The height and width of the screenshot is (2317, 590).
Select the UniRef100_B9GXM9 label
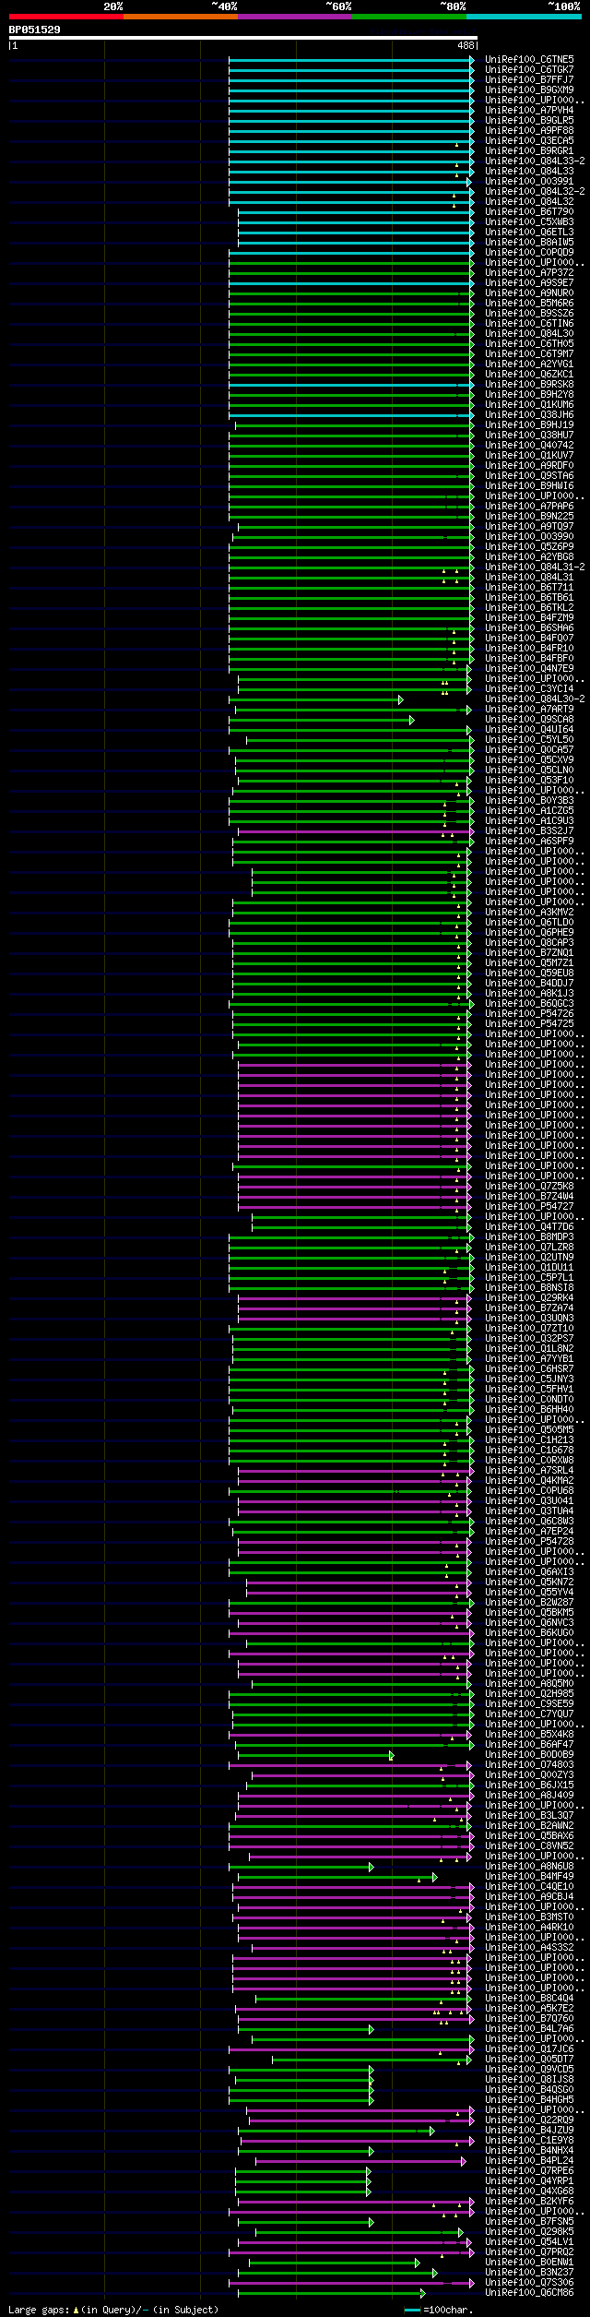click(x=529, y=90)
